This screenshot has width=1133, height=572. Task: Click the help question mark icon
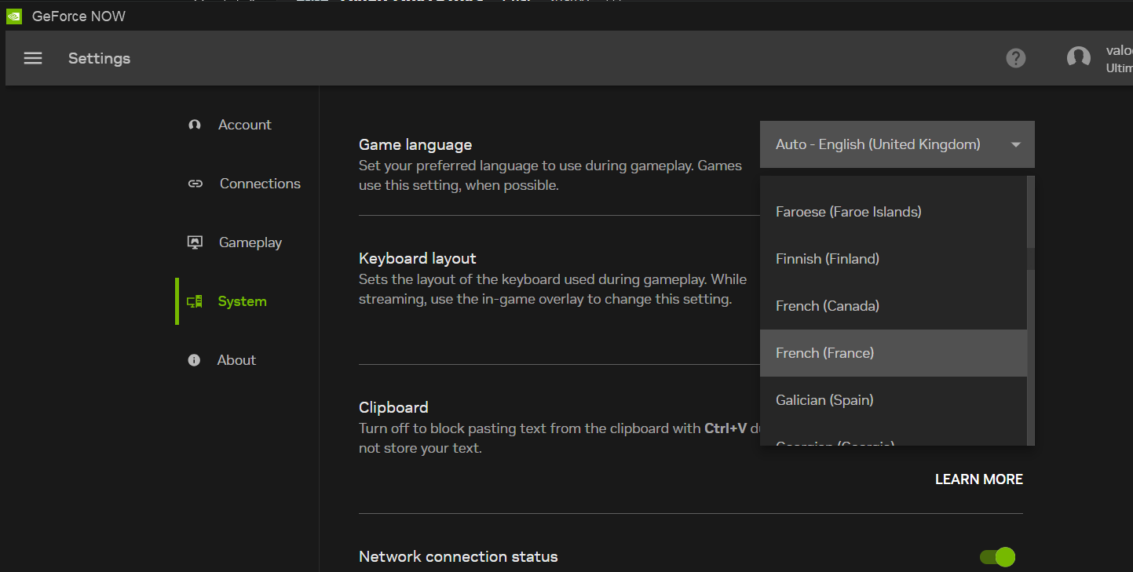pyautogui.click(x=1015, y=58)
